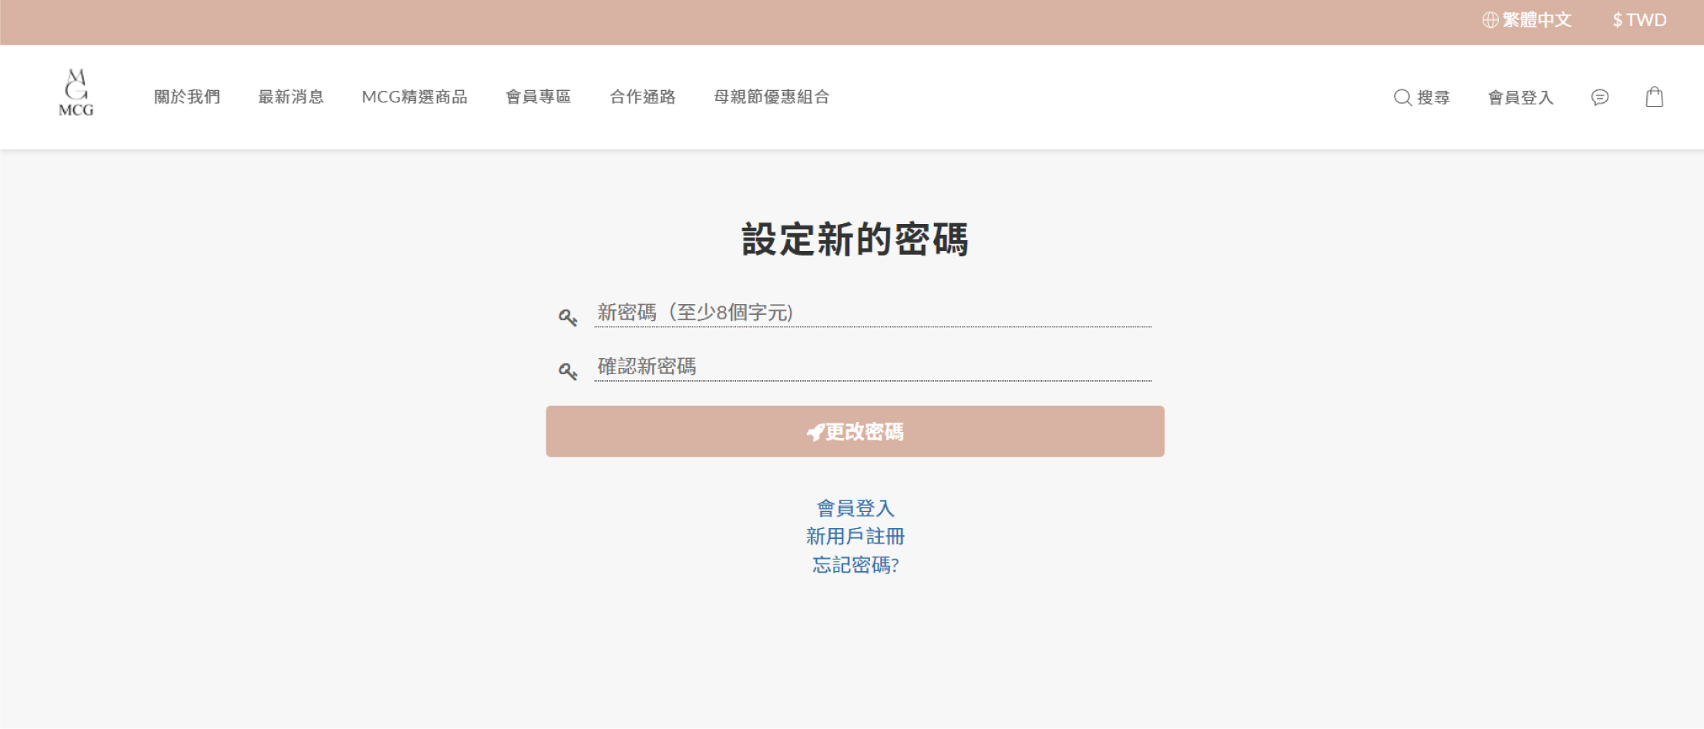Open the shopping cart bag icon
This screenshot has height=729, width=1704.
click(1654, 97)
